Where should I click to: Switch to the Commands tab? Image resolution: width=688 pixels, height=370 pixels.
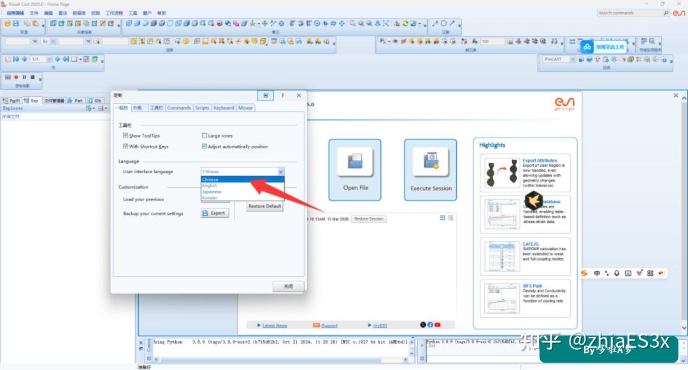(179, 108)
